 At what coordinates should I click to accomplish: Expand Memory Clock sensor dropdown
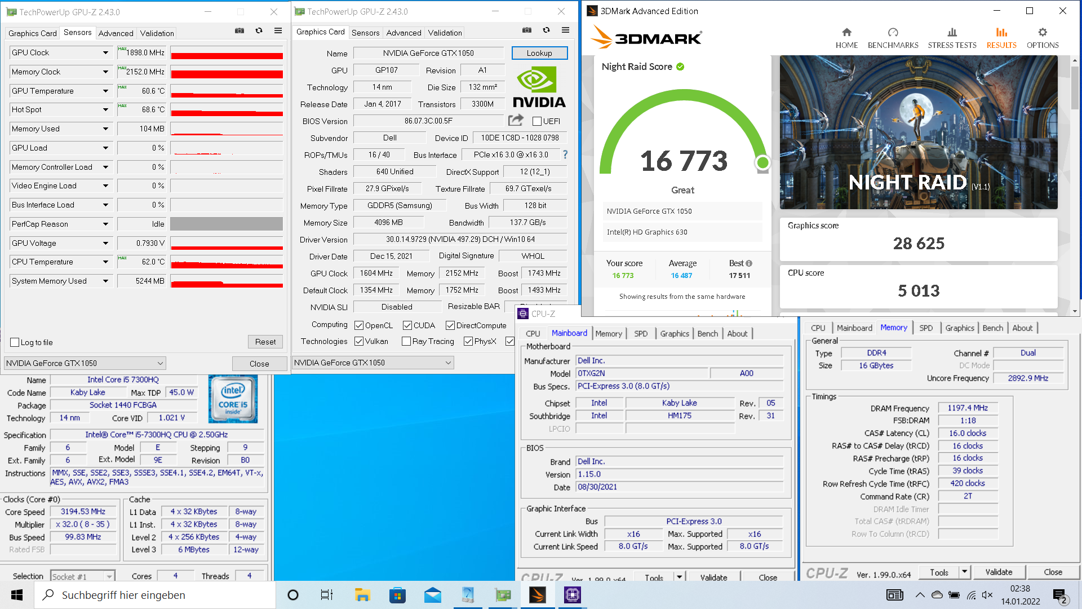tap(105, 72)
